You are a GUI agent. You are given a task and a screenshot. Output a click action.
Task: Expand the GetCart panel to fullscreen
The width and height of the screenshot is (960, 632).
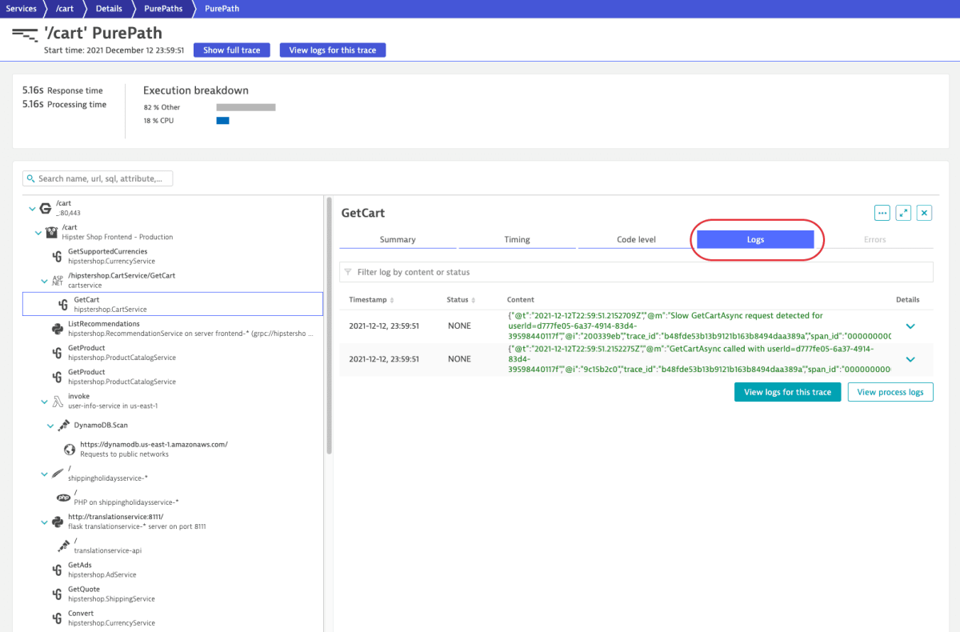click(x=903, y=212)
